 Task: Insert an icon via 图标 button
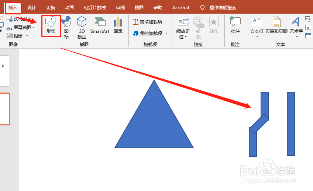point(66,28)
